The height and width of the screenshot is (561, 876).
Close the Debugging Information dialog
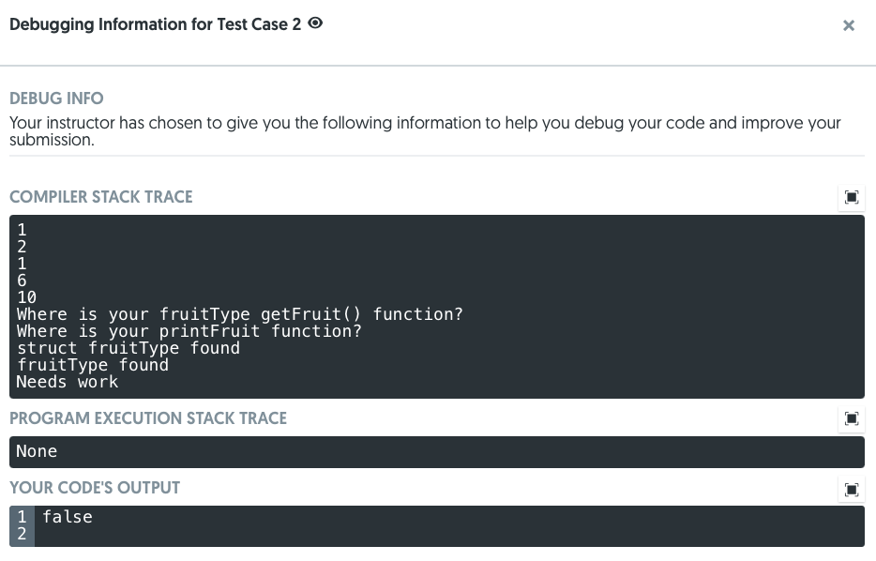point(849,26)
